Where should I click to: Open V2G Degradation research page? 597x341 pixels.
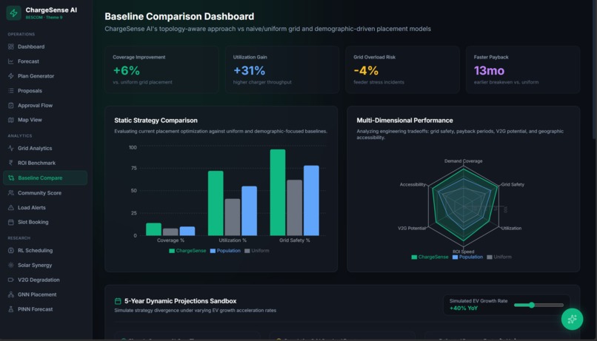[x=45, y=280]
